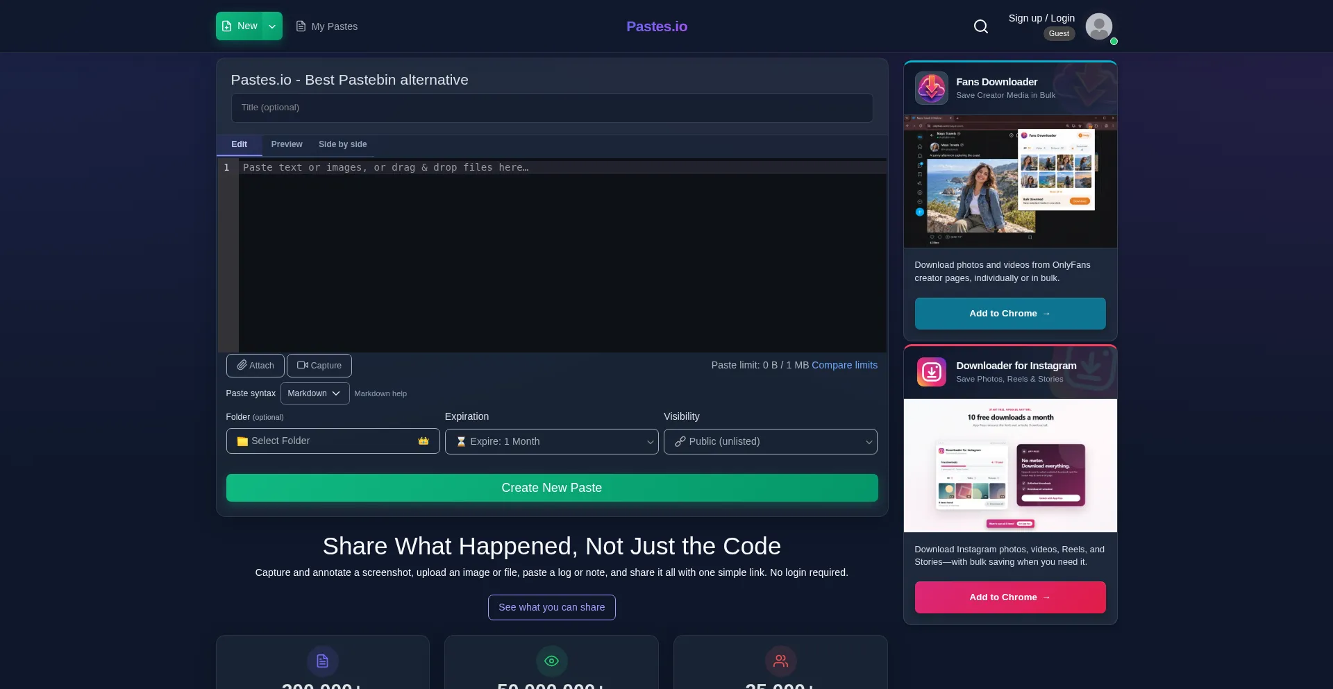The image size is (1333, 689).
Task: Open the Public (unlisted) visibility dropdown
Action: tap(770, 441)
